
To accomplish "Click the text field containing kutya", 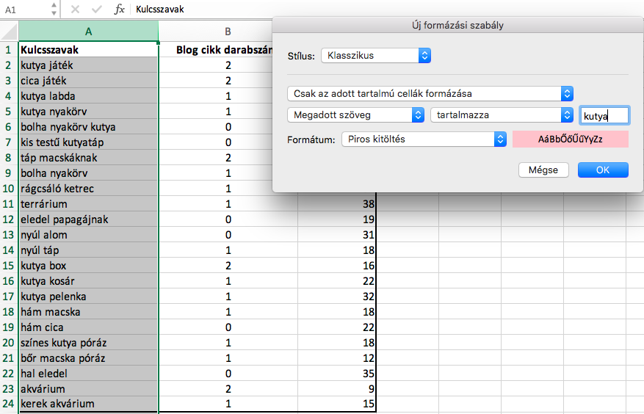I will click(x=604, y=115).
